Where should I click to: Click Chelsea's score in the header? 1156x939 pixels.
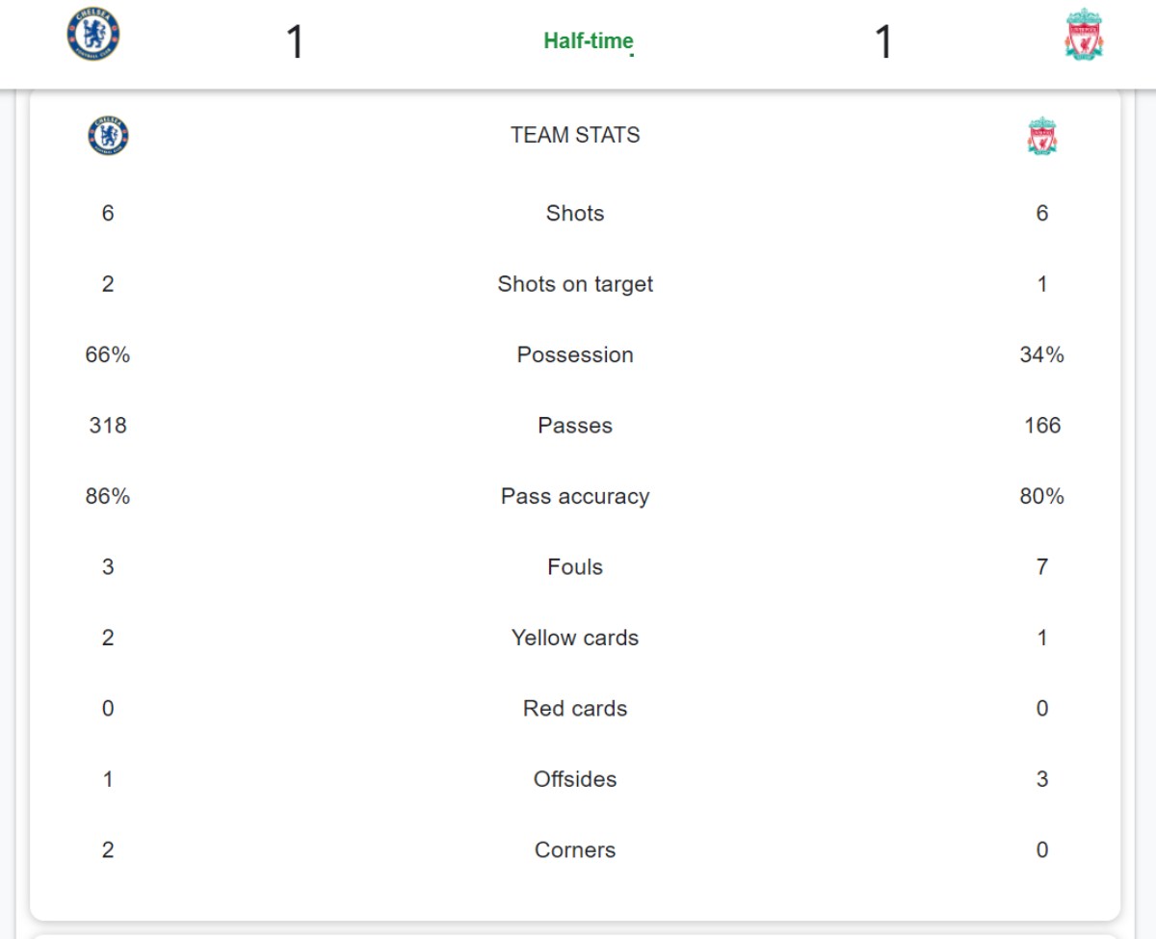[x=295, y=41]
